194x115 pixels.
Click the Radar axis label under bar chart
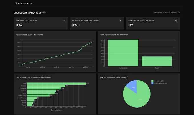pos(157,68)
